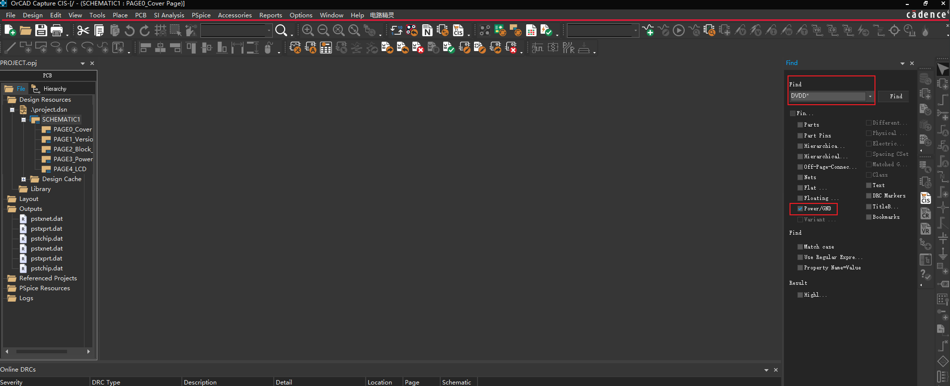Image resolution: width=950 pixels, height=386 pixels.
Task: Click the crosshair marker icon in PSpice toolbar
Action: pyautogui.click(x=894, y=30)
